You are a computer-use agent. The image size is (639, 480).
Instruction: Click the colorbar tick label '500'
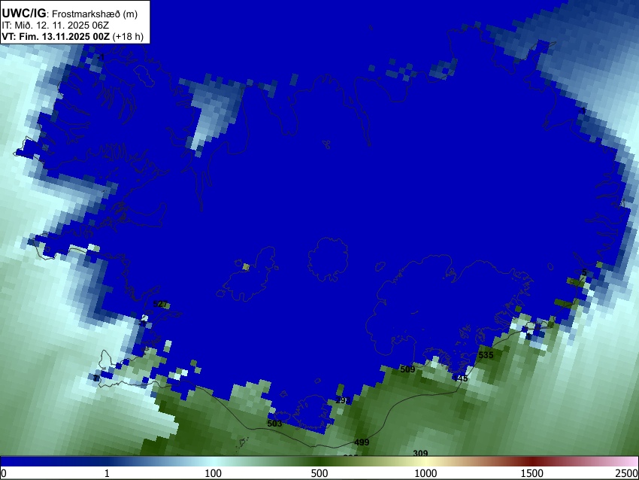[319, 473]
